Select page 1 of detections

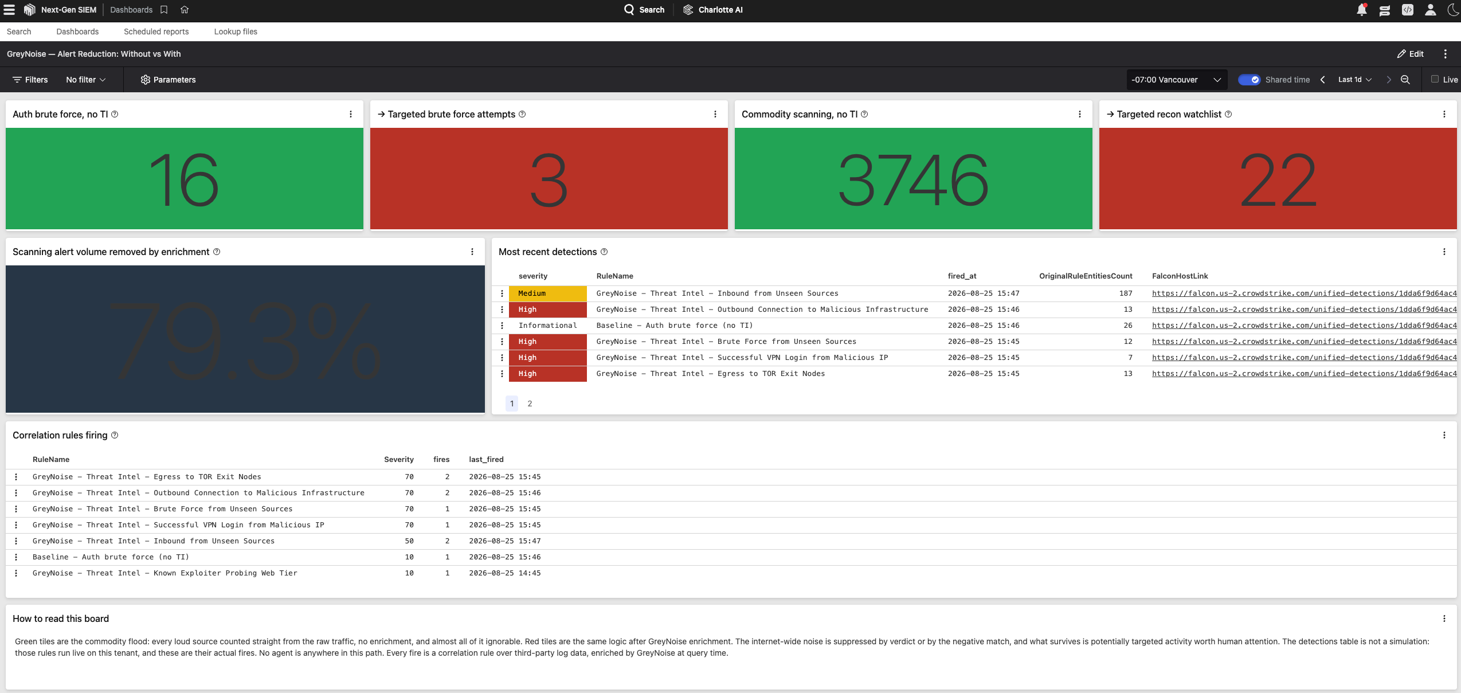pos(512,404)
